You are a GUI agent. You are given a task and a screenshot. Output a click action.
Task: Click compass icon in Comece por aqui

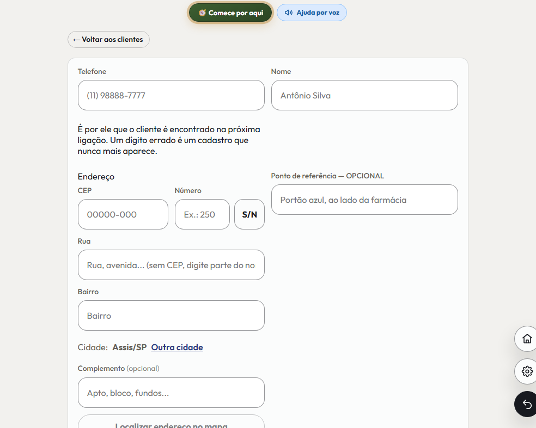click(202, 13)
